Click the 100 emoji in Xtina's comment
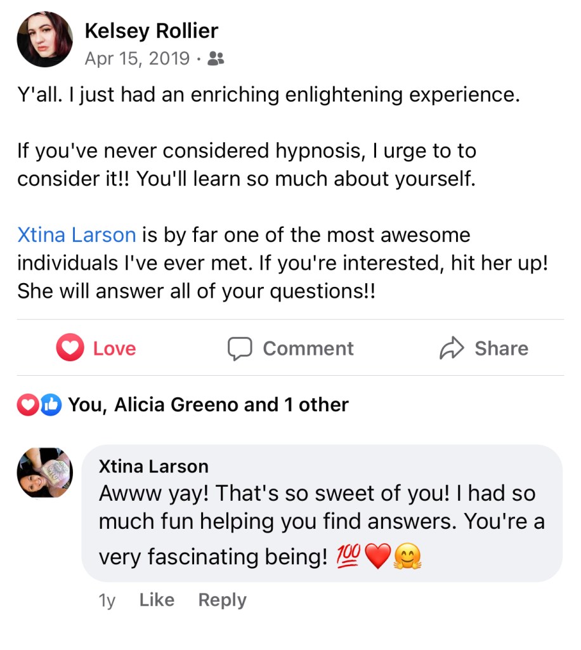The height and width of the screenshot is (650, 581). click(x=348, y=557)
